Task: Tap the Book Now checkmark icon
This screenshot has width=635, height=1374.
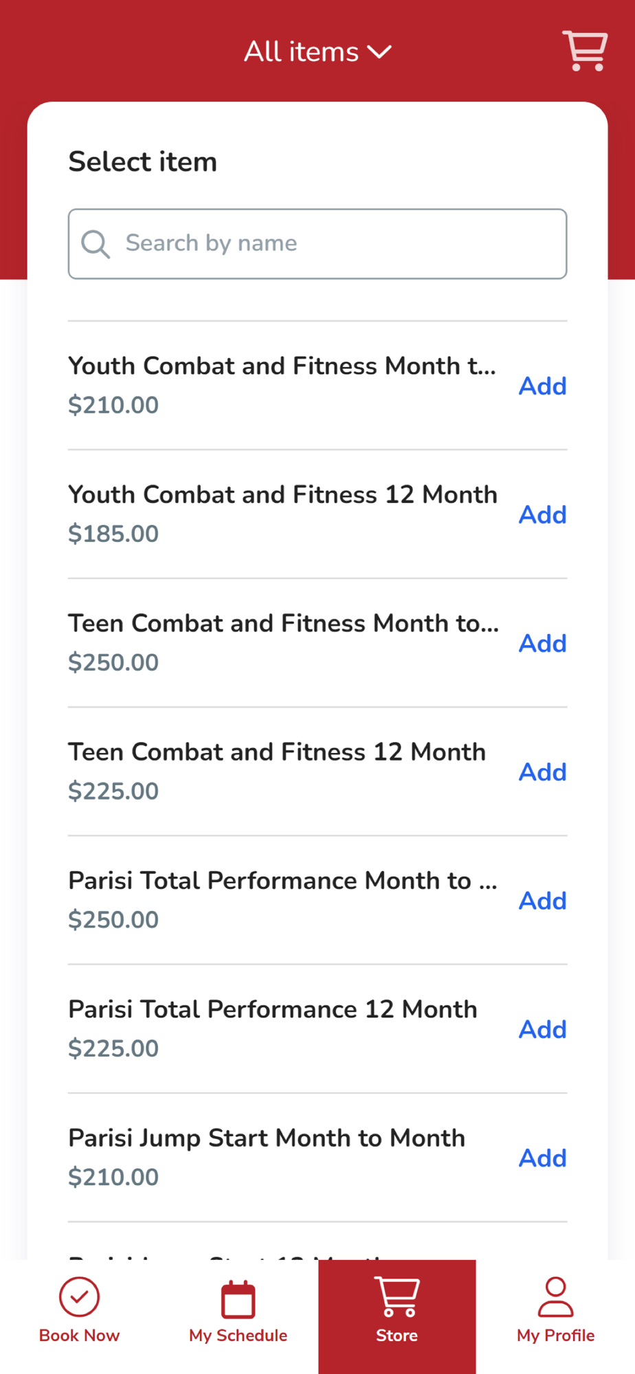Action: pyautogui.click(x=79, y=1296)
